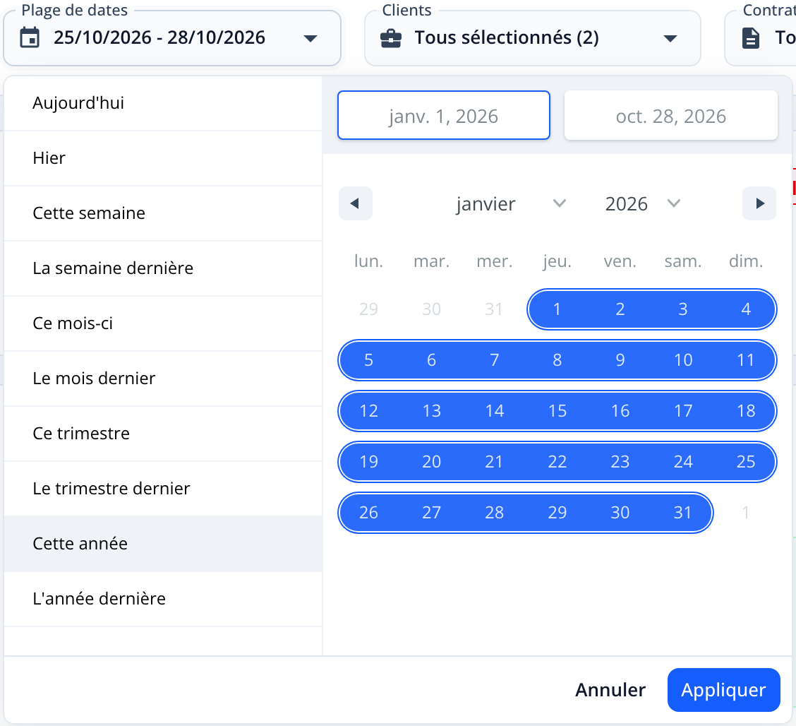Screen dimensions: 796x726
Task: Click greyed-out day 1 of next month
Action: (x=746, y=513)
